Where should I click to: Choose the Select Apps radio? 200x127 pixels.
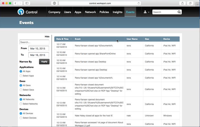coord(21,76)
